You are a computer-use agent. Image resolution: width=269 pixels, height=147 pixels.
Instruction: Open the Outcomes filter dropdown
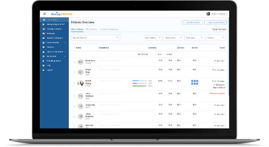point(173,38)
